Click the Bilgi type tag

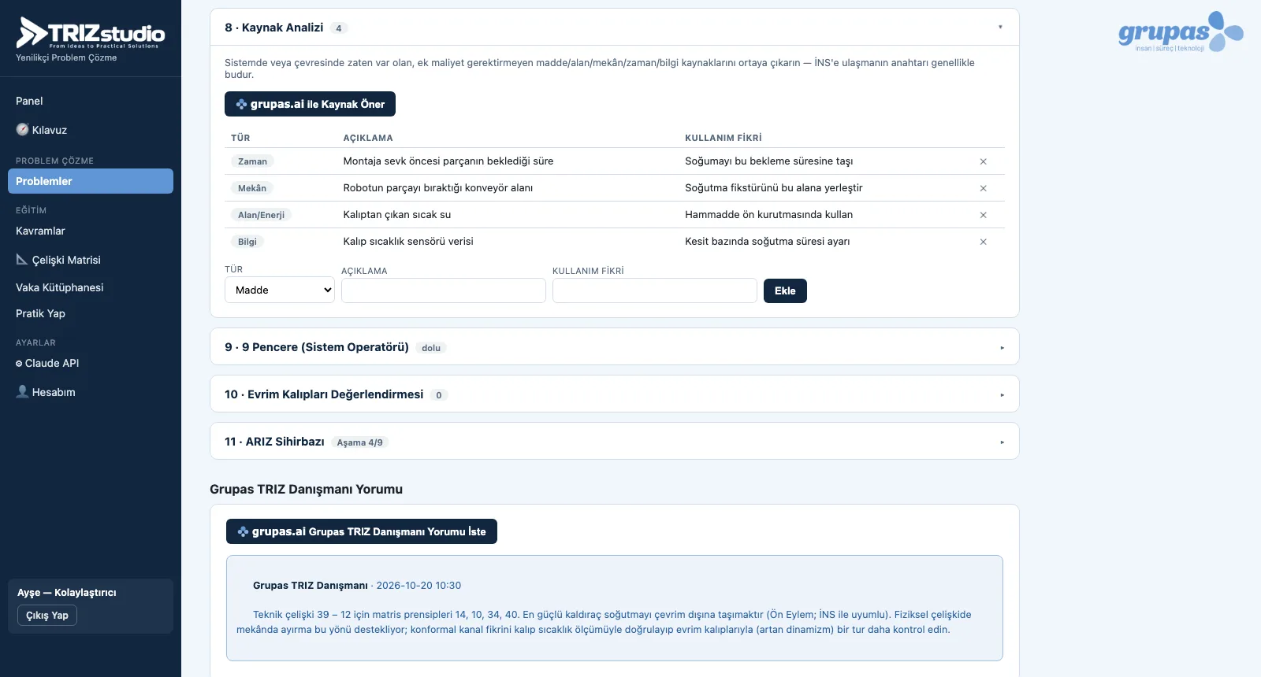(247, 242)
